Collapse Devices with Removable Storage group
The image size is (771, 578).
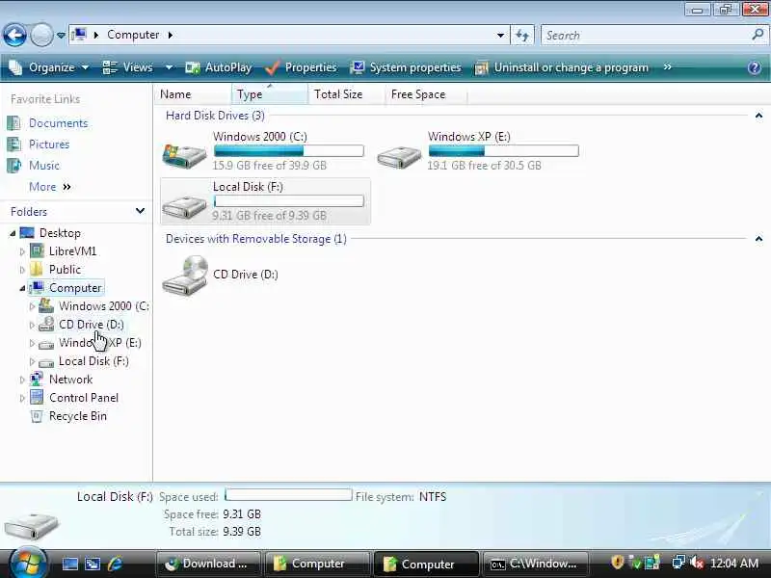(x=758, y=239)
